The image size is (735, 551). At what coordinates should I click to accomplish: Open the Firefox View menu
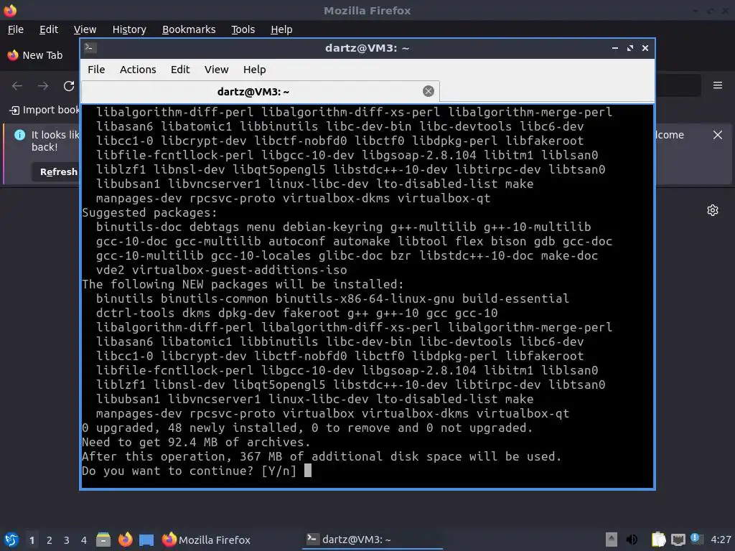[85, 29]
